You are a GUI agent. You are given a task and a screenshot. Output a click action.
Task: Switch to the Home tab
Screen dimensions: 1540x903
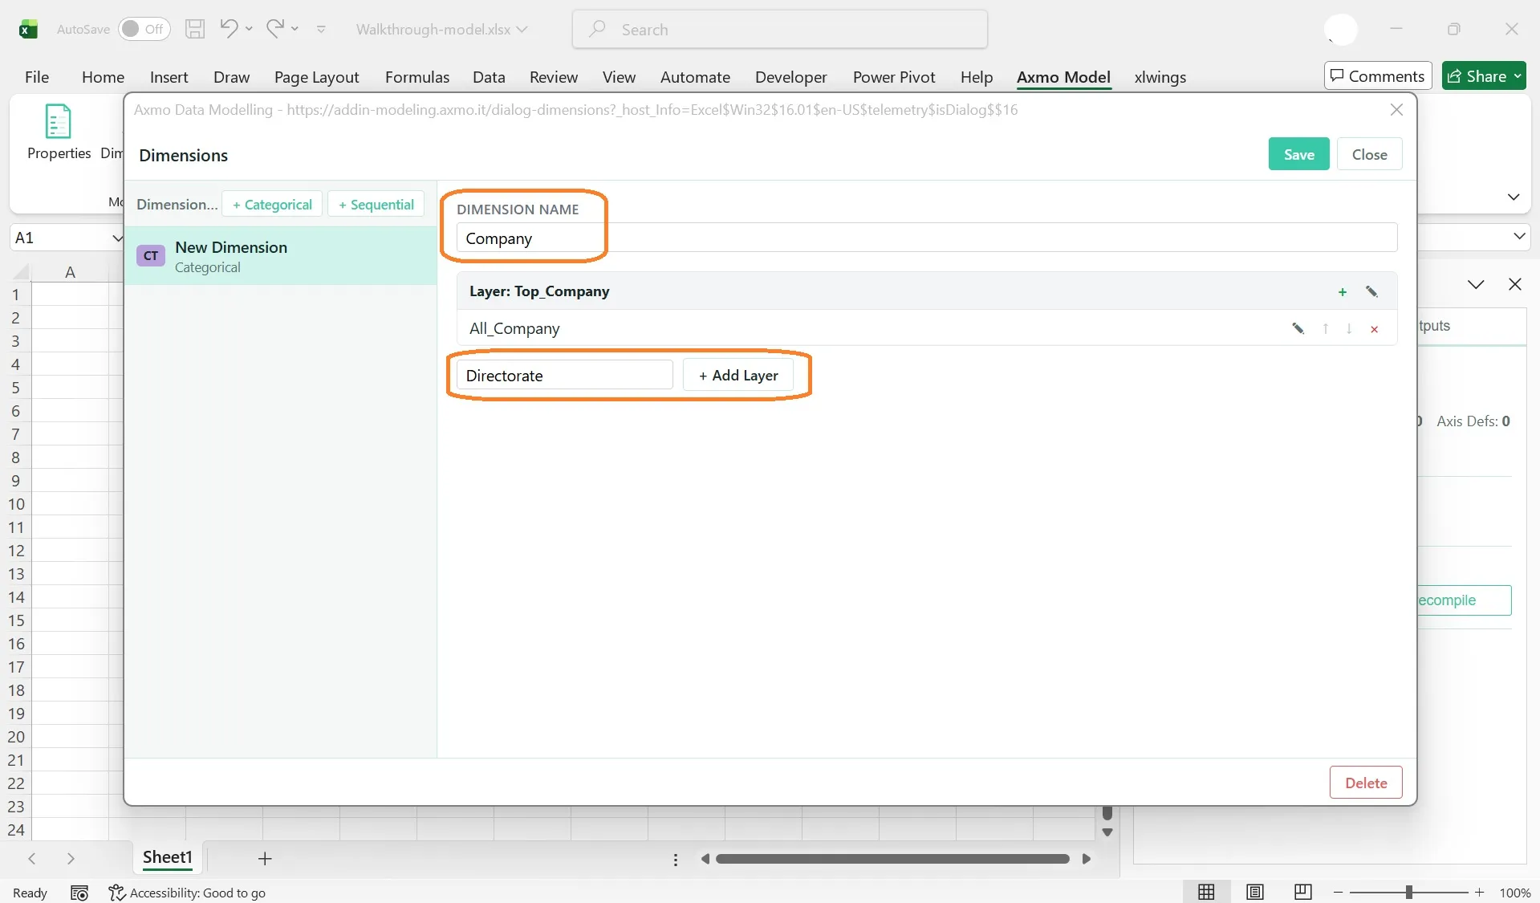tap(103, 77)
